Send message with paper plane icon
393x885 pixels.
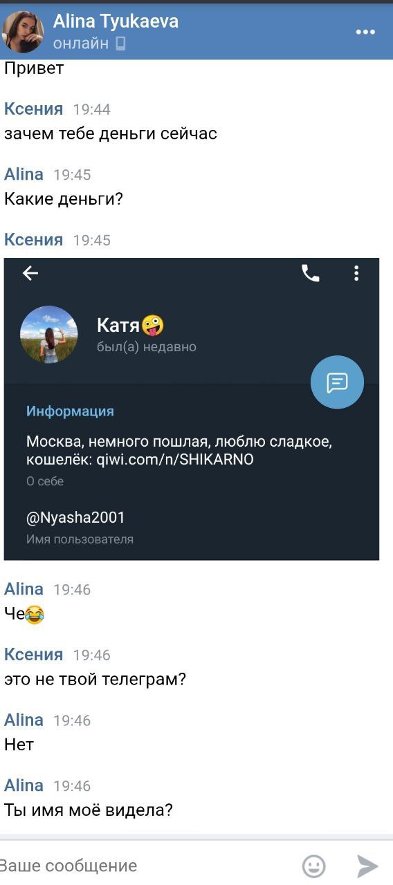pyautogui.click(x=367, y=866)
